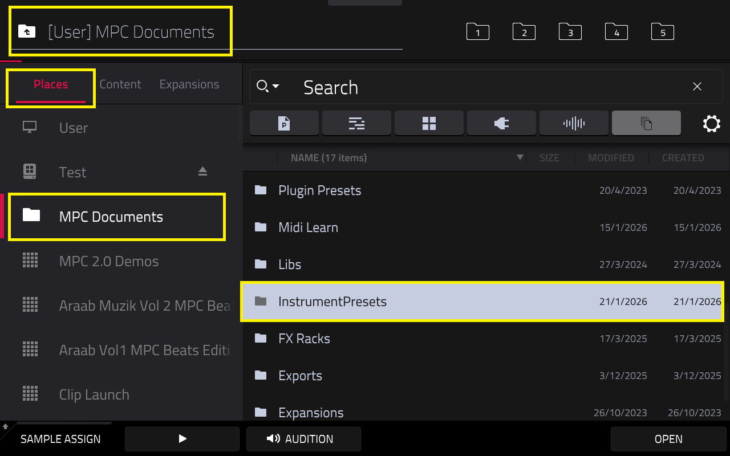Click the Plugin Presets folder icon
This screenshot has height=456, width=730.
click(x=261, y=189)
